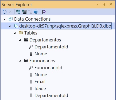The height and width of the screenshot is (100, 116).
Task: Click the SharePoint connection icon
Action: click(36, 12)
